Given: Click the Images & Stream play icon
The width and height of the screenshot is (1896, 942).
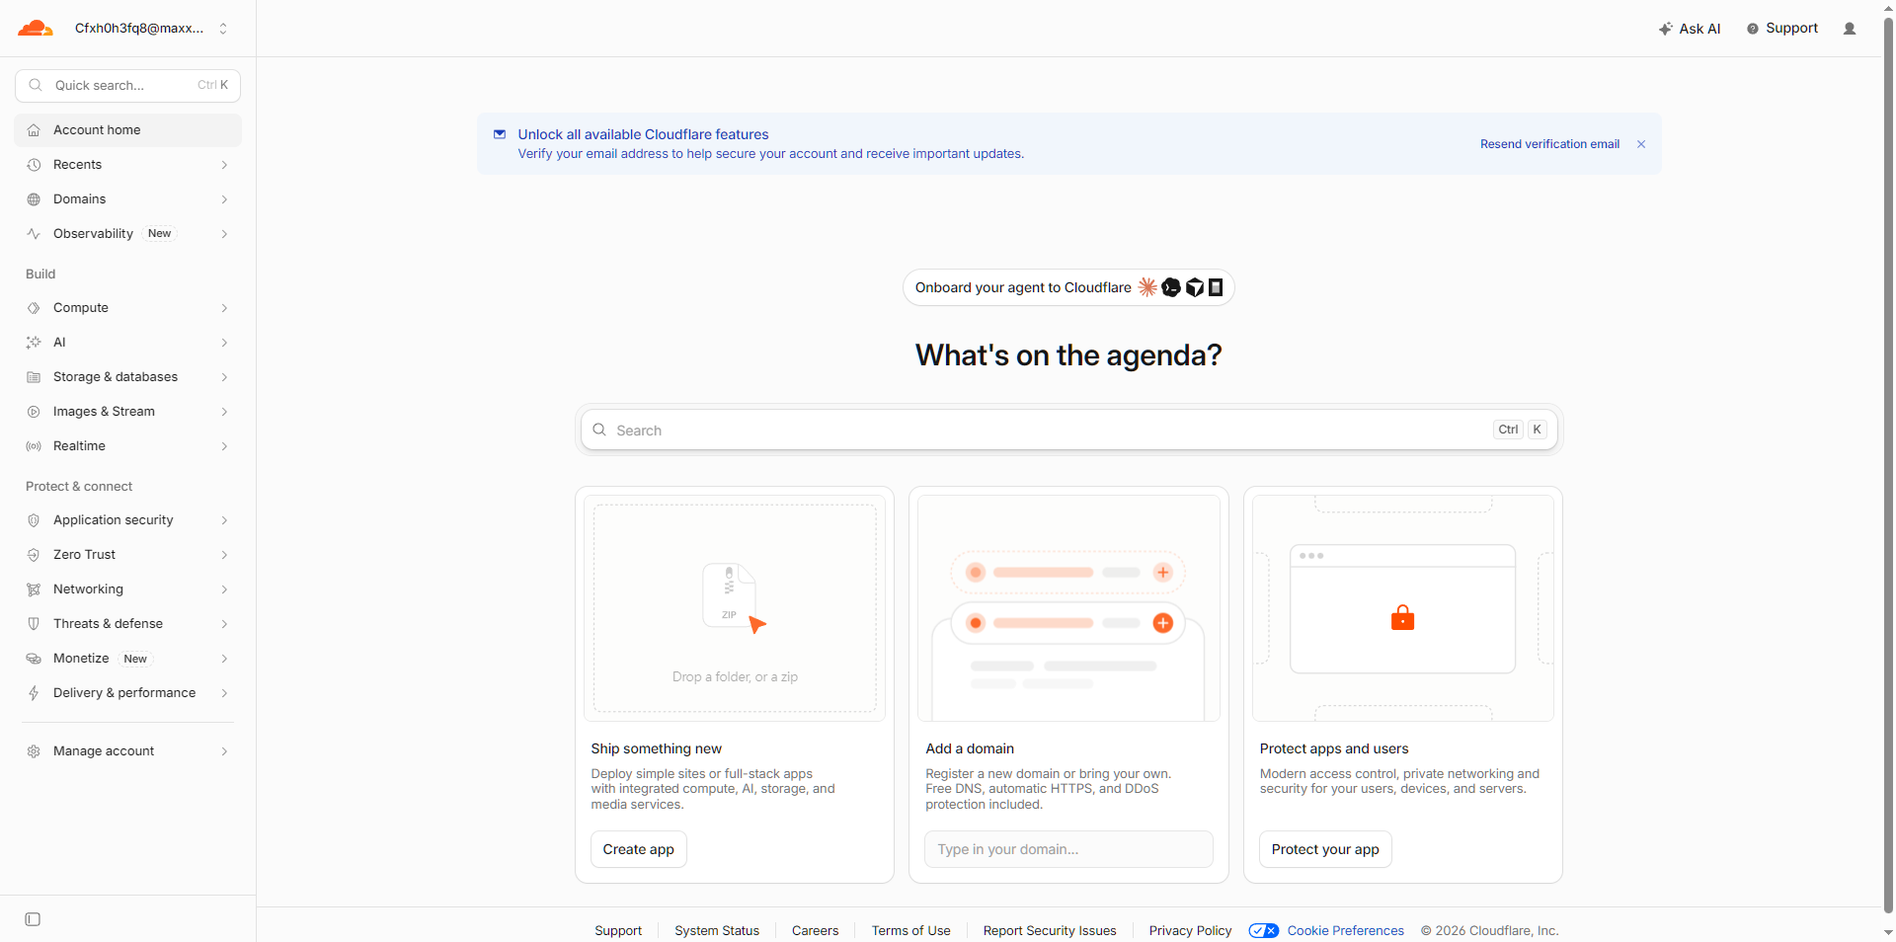Looking at the screenshot, I should [34, 412].
